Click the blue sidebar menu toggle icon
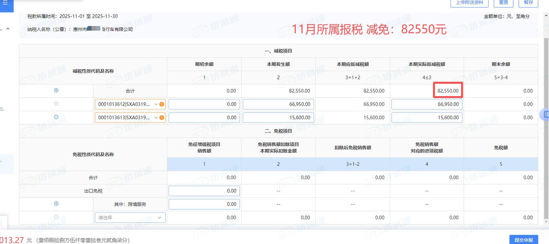Viewport: 549px width, 244px height. 5,3
